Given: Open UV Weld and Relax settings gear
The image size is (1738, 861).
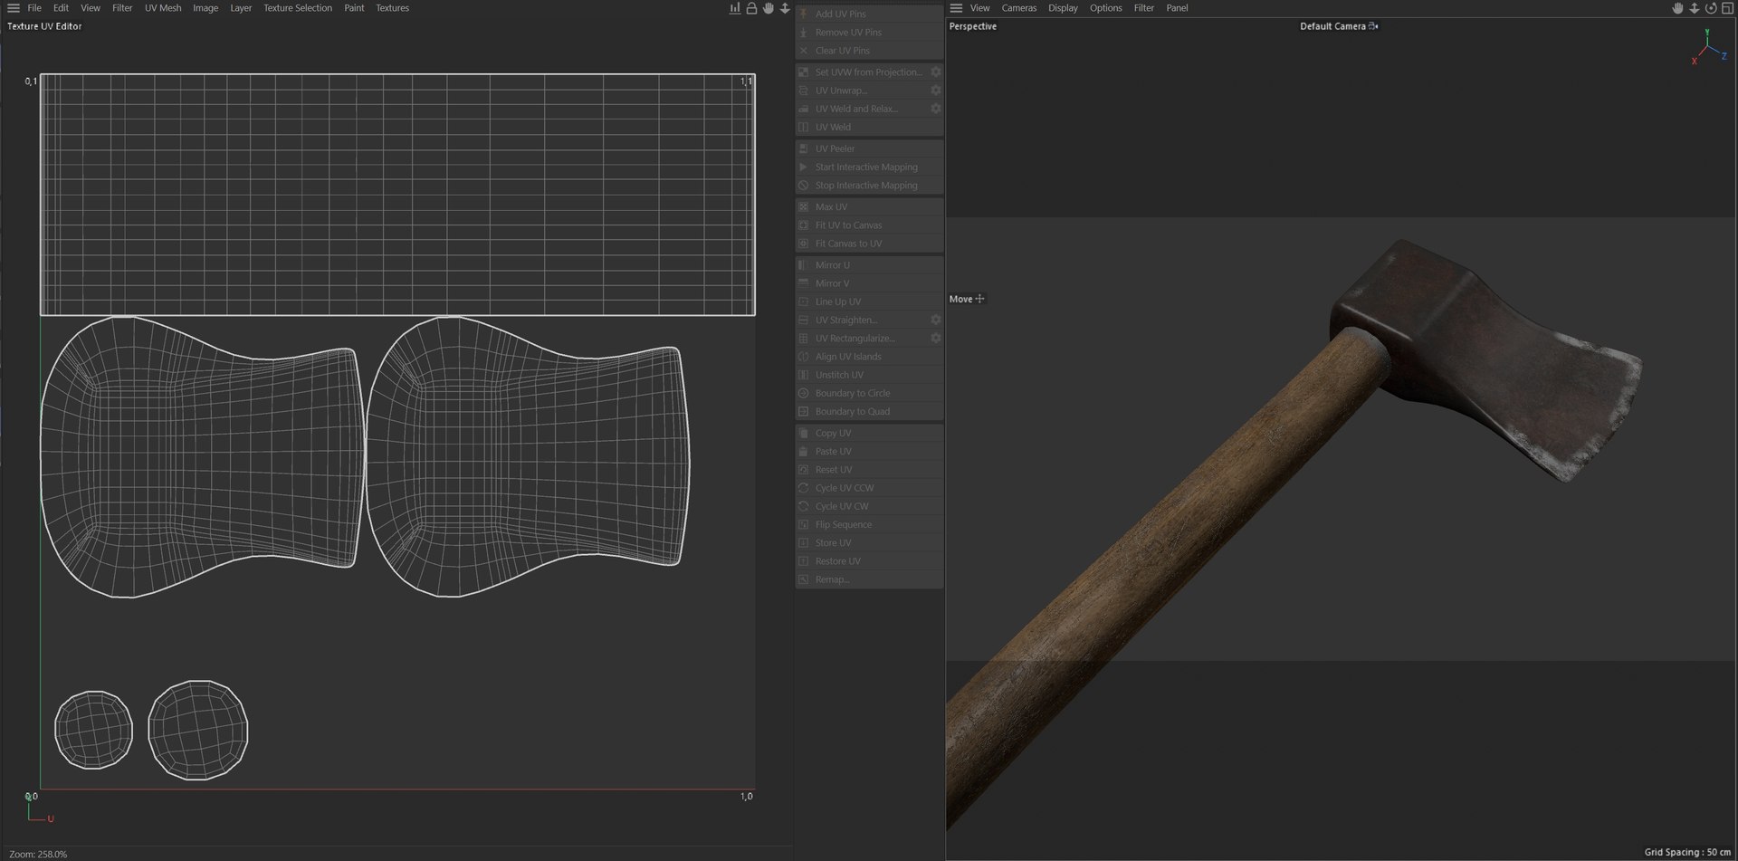Looking at the screenshot, I should [936, 109].
